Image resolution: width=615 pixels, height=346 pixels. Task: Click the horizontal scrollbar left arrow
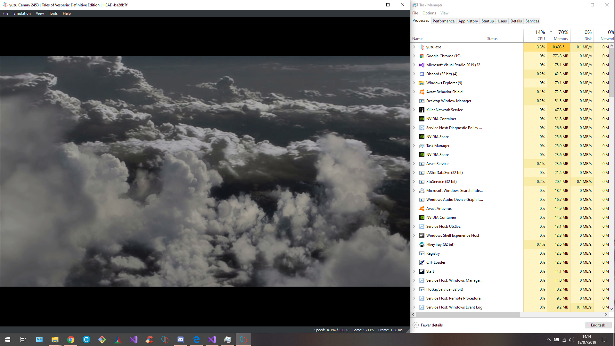click(x=413, y=315)
